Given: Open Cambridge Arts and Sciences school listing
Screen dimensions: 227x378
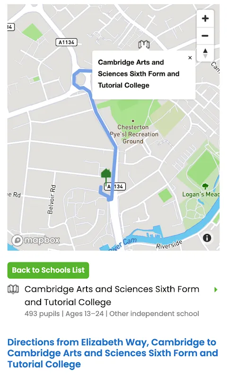Looking at the screenshot, I should (112, 296).
